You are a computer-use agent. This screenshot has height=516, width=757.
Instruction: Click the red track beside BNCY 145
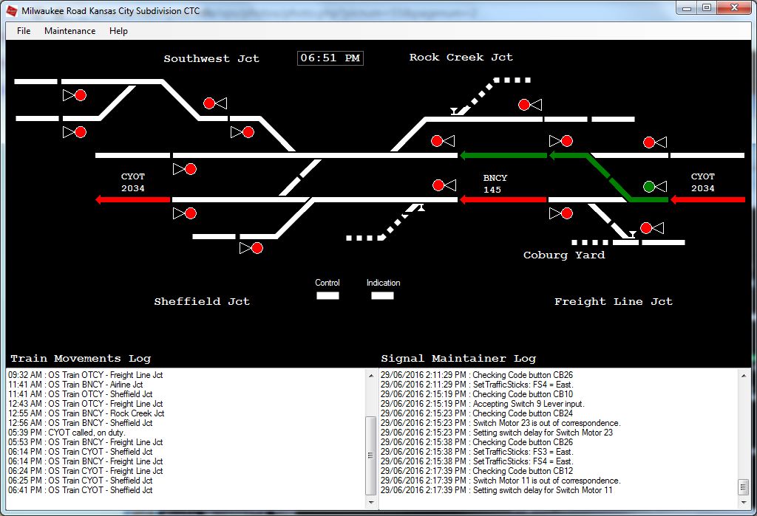click(x=503, y=199)
